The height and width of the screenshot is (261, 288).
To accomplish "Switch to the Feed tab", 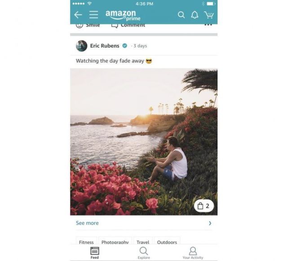I will coord(95,253).
